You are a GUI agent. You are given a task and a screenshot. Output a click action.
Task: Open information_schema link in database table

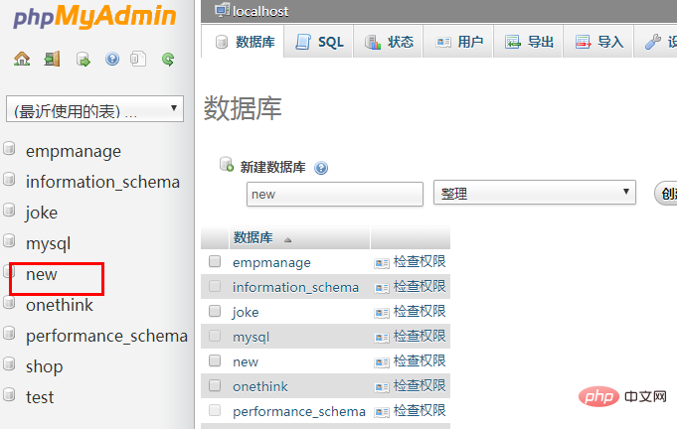[x=296, y=288]
